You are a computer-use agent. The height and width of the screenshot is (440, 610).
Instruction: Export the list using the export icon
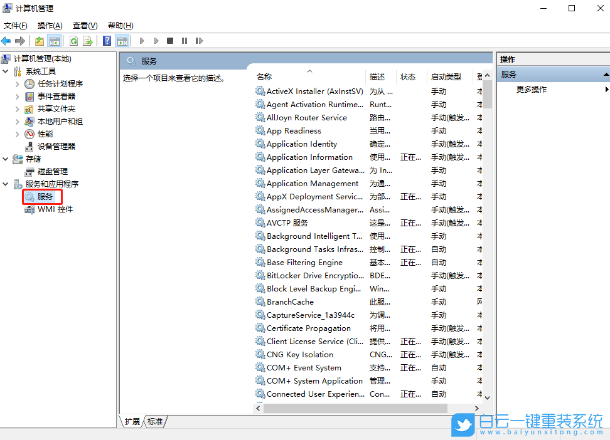pyautogui.click(x=87, y=40)
